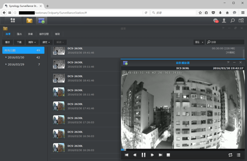Screen dimensions: 247x161
Task: Click the 下載 (download) button
Action: 19,42
